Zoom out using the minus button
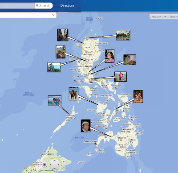 (64, 167)
